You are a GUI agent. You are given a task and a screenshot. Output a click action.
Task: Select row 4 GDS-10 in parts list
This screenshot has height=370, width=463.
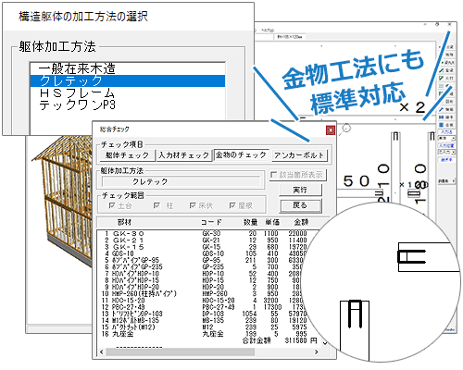coord(206,253)
